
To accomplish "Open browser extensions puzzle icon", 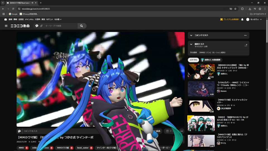I will [x=242, y=9].
